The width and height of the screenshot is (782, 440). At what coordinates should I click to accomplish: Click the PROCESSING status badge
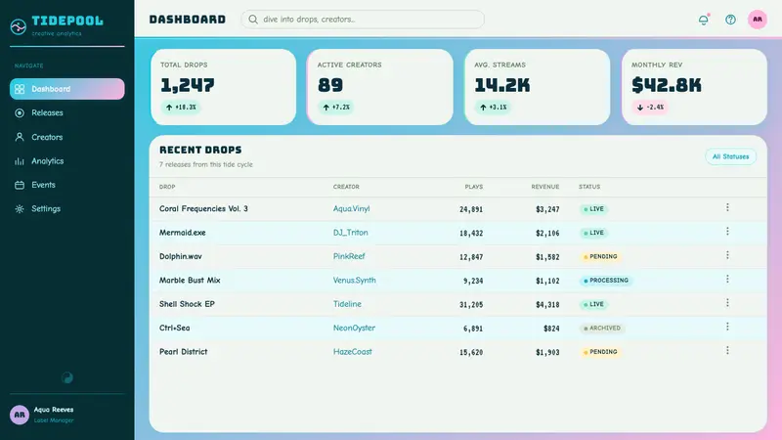605,281
